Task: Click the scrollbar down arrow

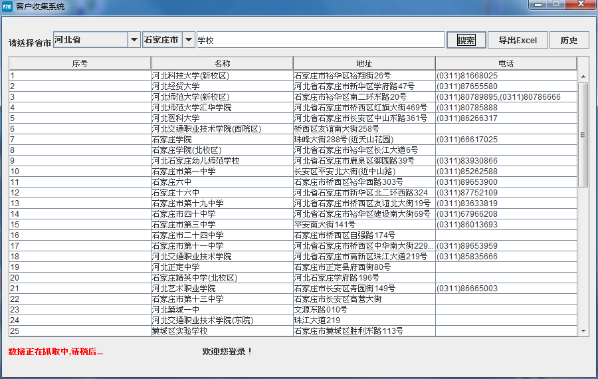Action: 583,330
